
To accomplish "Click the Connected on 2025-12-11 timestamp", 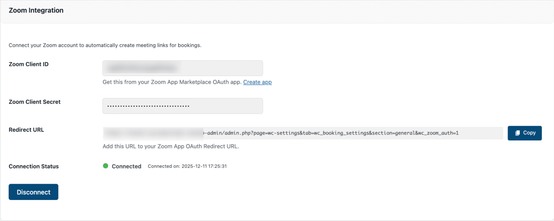I will click(x=187, y=166).
